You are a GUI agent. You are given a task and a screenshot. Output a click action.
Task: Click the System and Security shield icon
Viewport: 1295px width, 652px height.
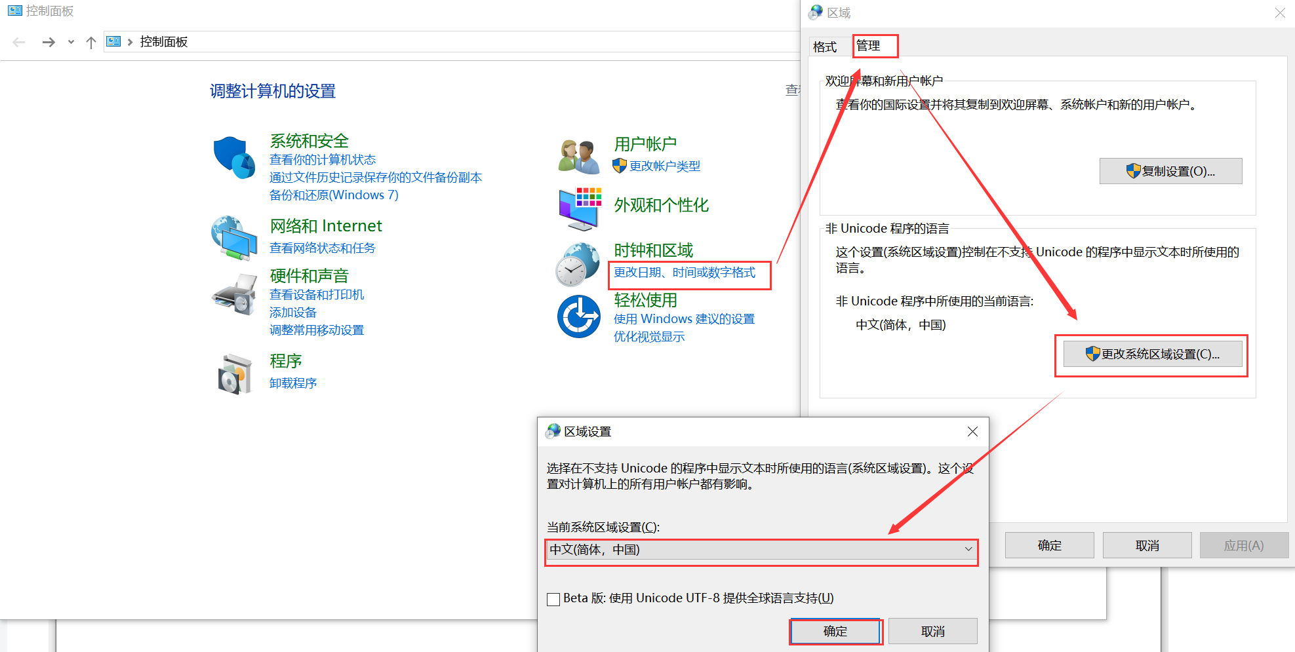pyautogui.click(x=234, y=157)
